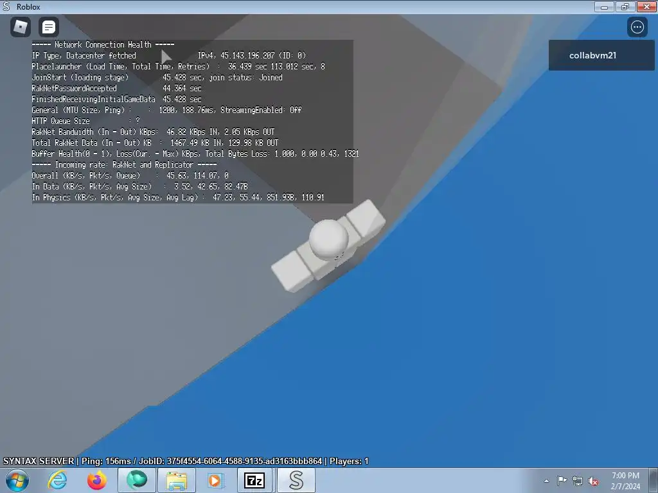Image resolution: width=658 pixels, height=493 pixels.
Task: Click the FinishedReceivingInitialGameData line
Action: 117,99
